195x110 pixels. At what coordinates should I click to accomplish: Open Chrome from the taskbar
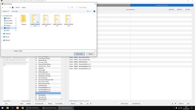pyautogui.click(x=22, y=108)
